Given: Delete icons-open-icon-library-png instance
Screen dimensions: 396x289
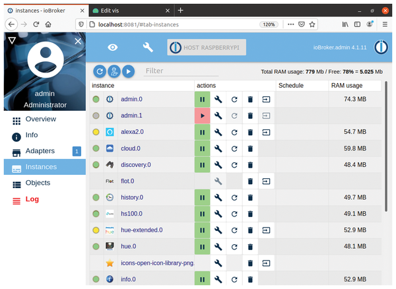Looking at the screenshot, I should 250,263.
